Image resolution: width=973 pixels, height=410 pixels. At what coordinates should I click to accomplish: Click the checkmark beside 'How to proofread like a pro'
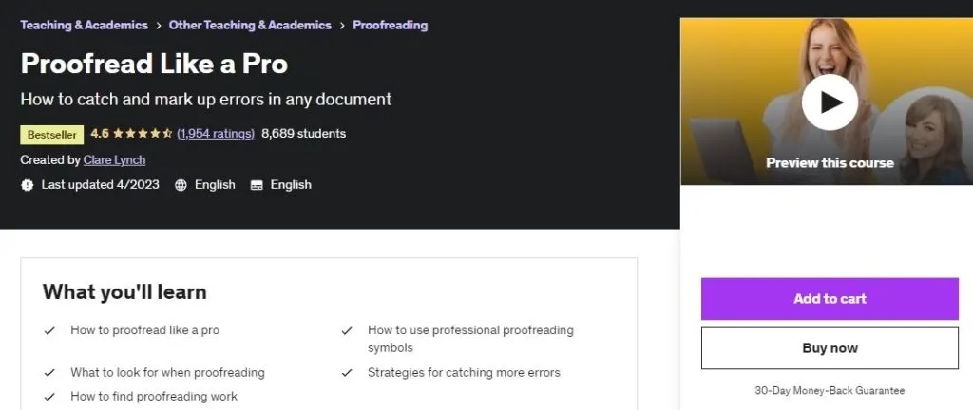click(x=49, y=330)
